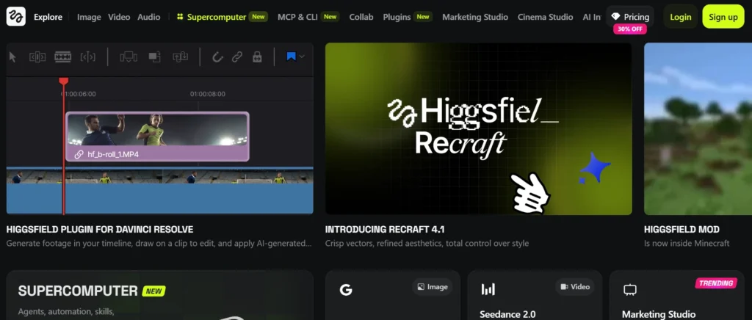Click the TRENDING badge

[716, 283]
